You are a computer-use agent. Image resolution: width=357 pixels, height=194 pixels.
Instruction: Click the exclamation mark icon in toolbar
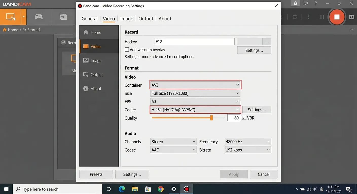[x=309, y=17]
